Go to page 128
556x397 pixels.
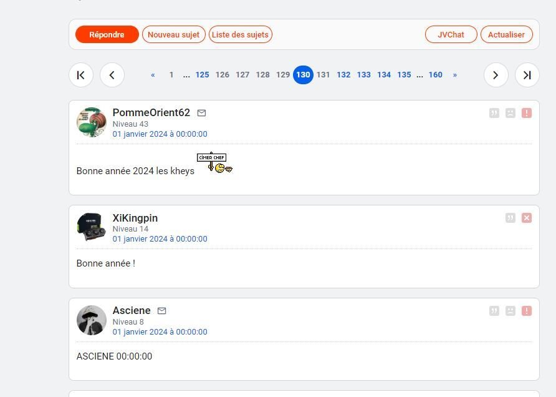pyautogui.click(x=263, y=75)
